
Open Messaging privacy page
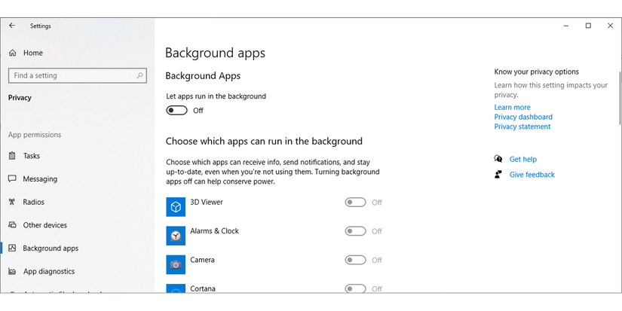click(x=40, y=179)
